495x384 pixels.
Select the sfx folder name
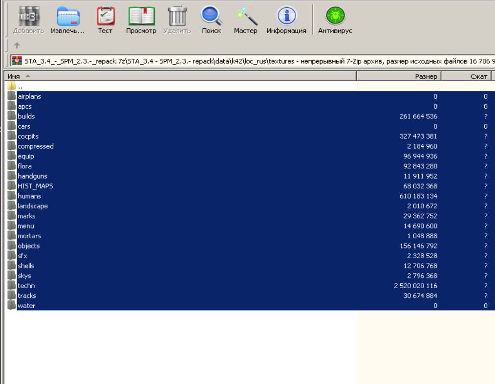(x=22, y=256)
